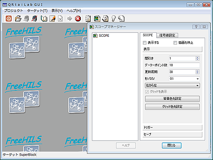Switch to the SCOPE tab
The width and height of the screenshot is (213, 160).
[148, 35]
